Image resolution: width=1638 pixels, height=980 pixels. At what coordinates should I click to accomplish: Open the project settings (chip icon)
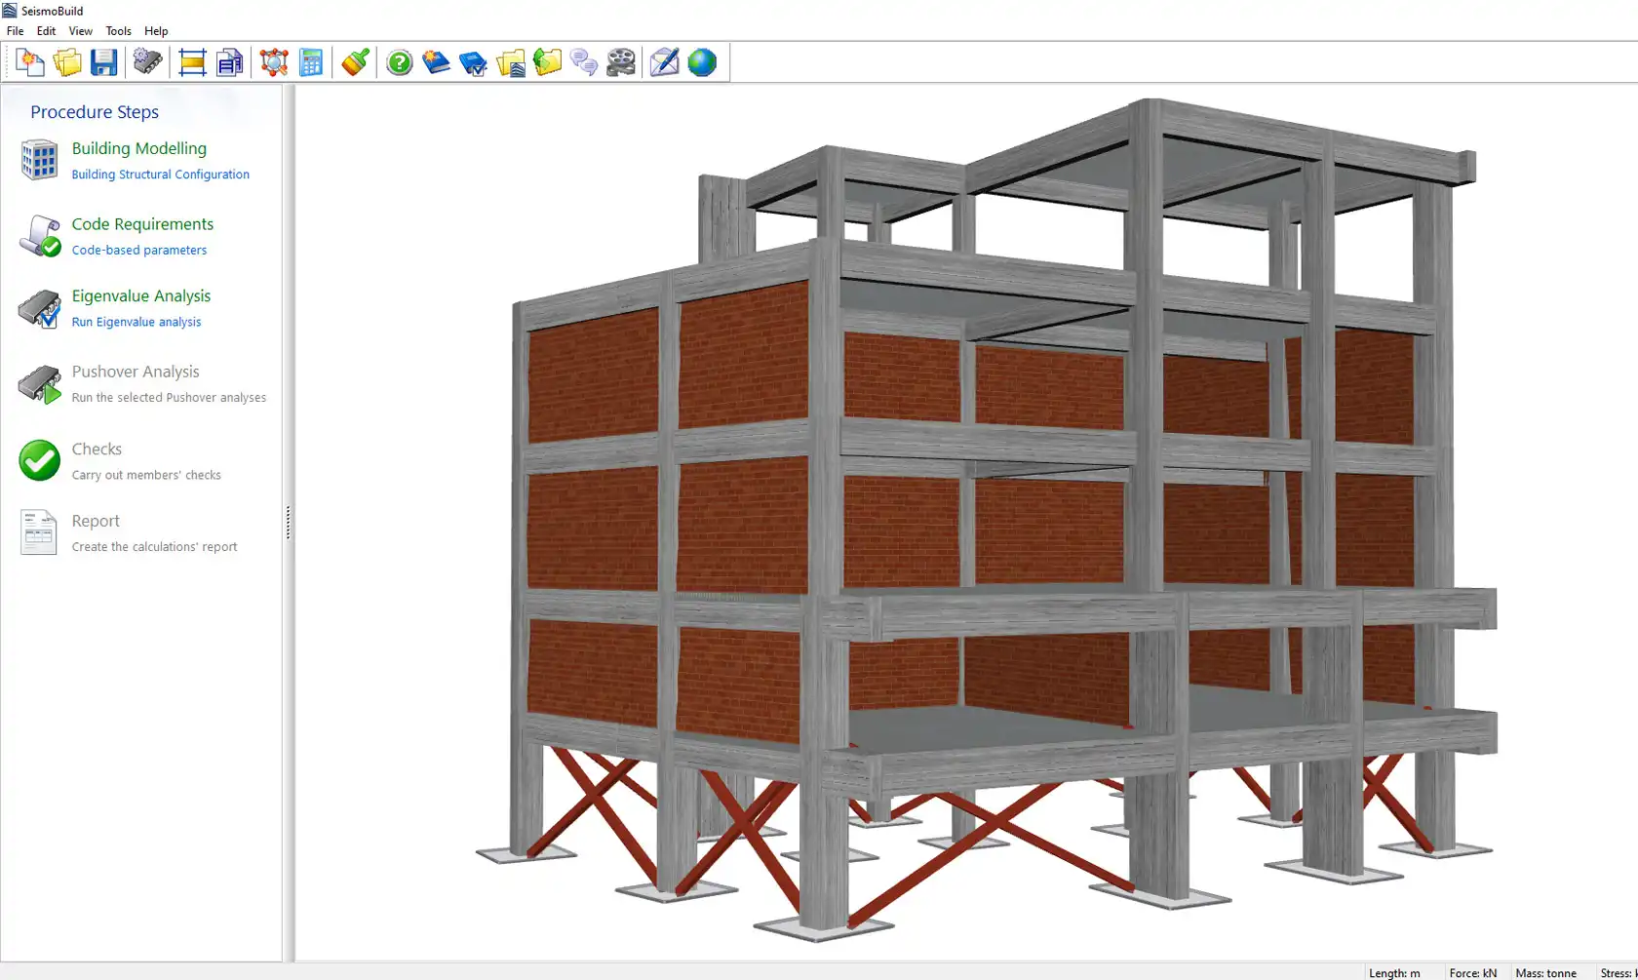(x=147, y=61)
